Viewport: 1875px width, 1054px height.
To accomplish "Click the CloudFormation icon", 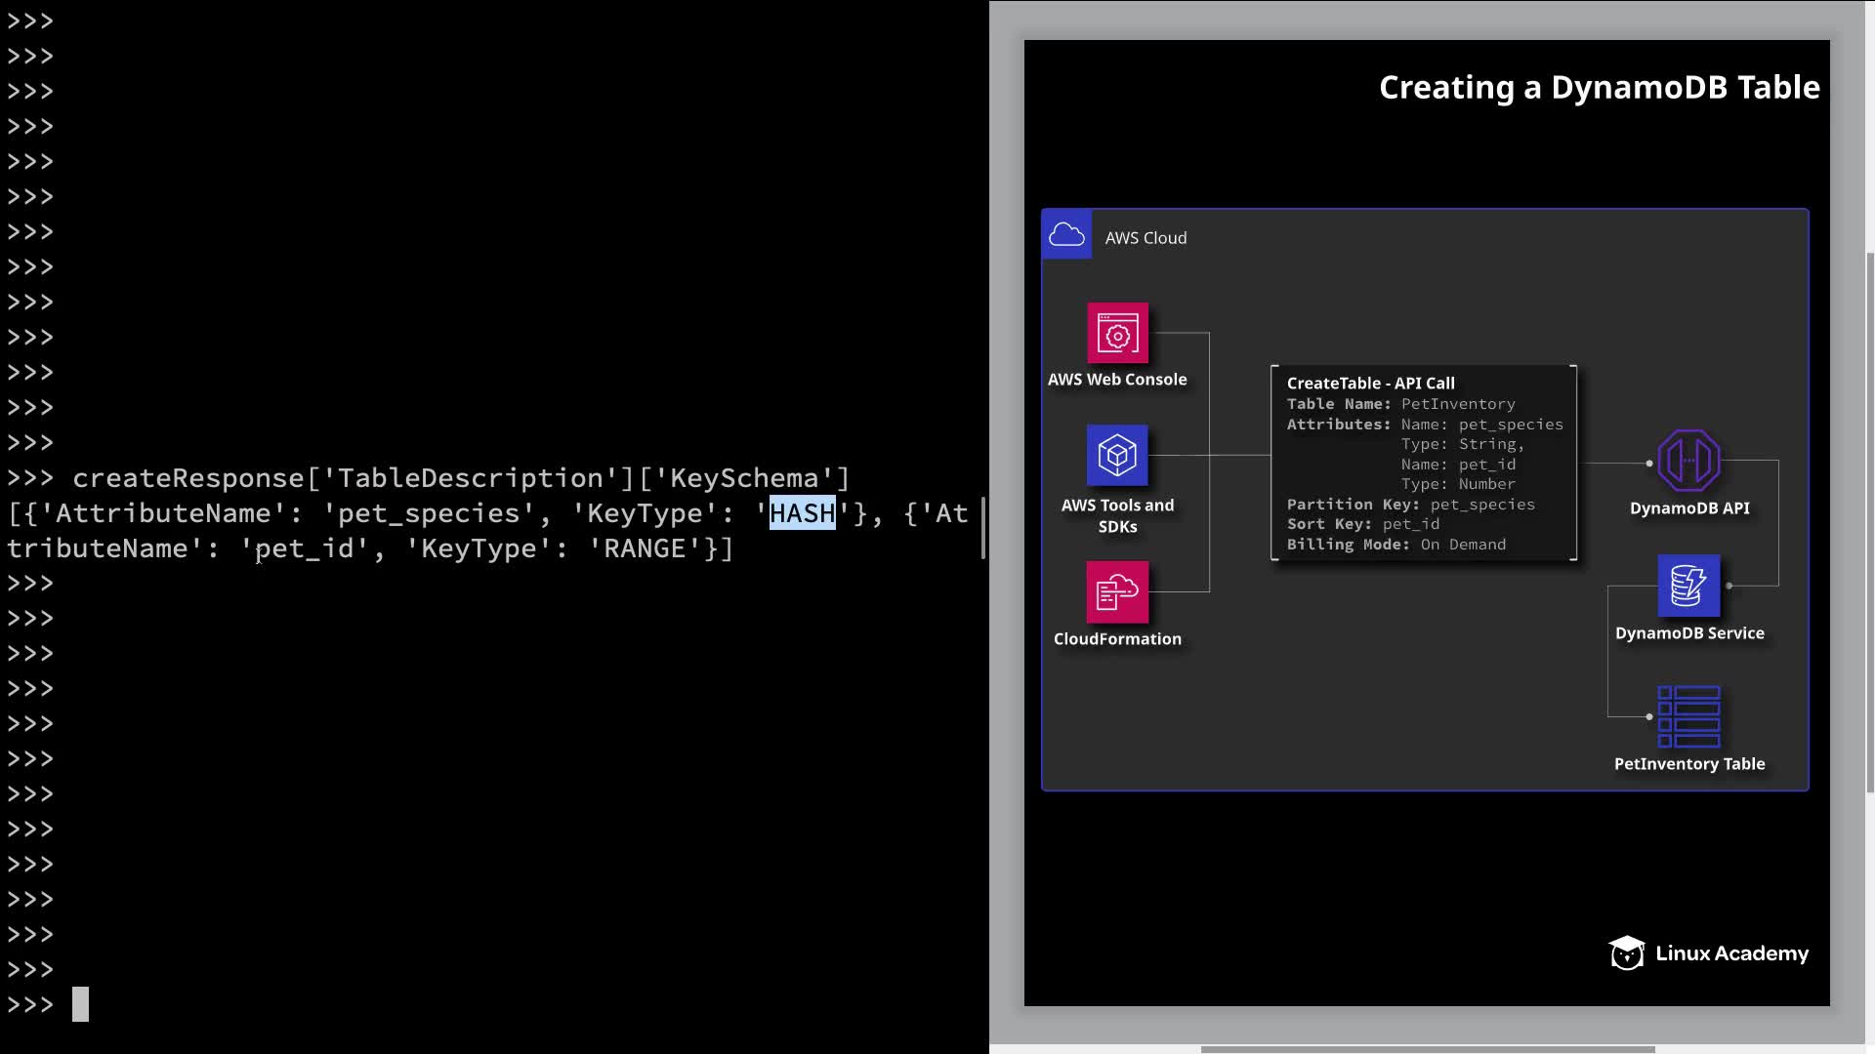I will coord(1117,591).
